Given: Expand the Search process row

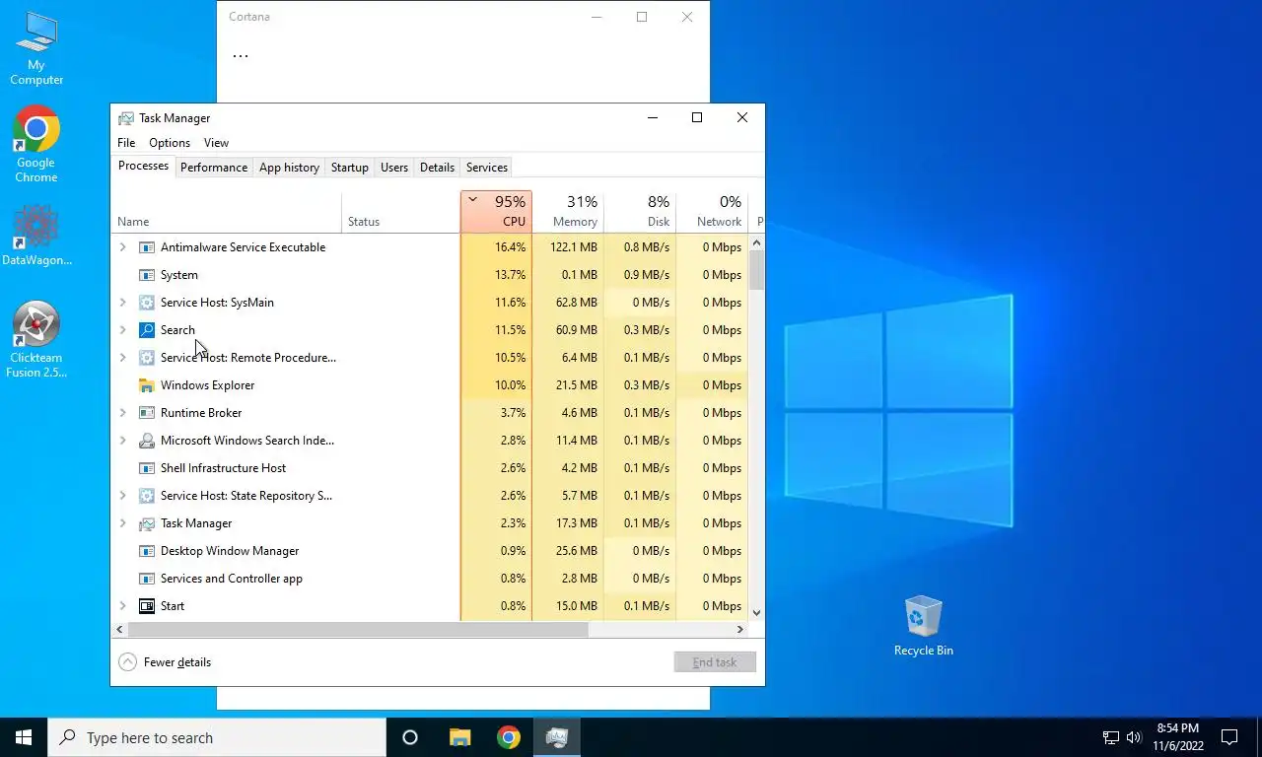Looking at the screenshot, I should pyautogui.click(x=122, y=330).
